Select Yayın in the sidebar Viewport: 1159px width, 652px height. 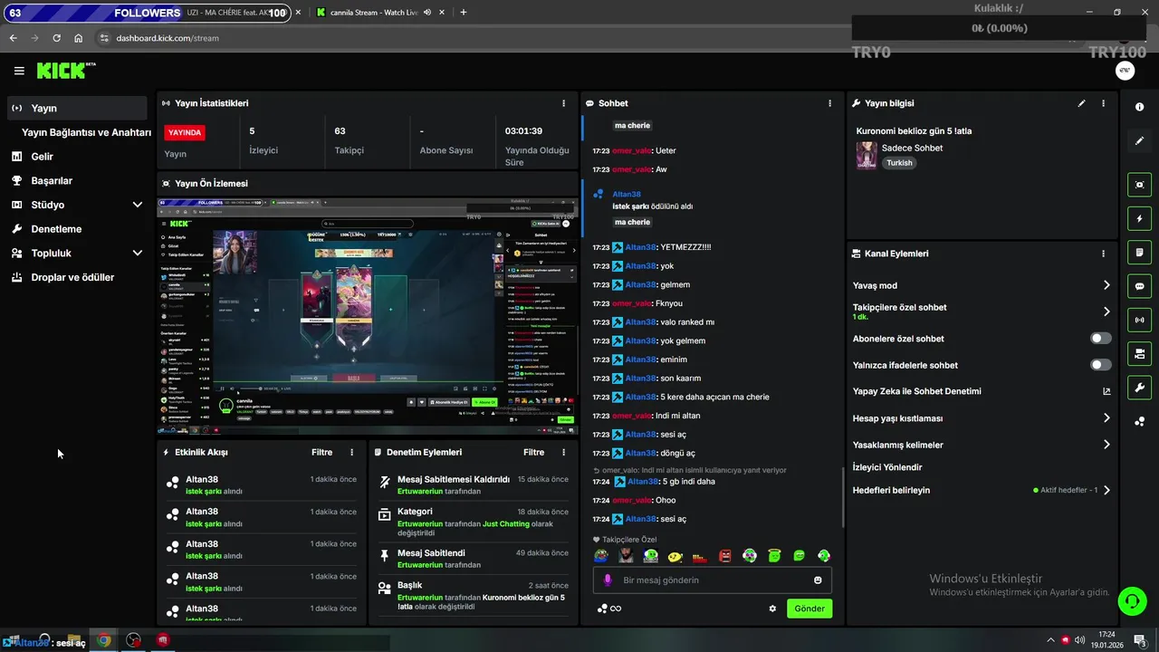[x=76, y=108]
